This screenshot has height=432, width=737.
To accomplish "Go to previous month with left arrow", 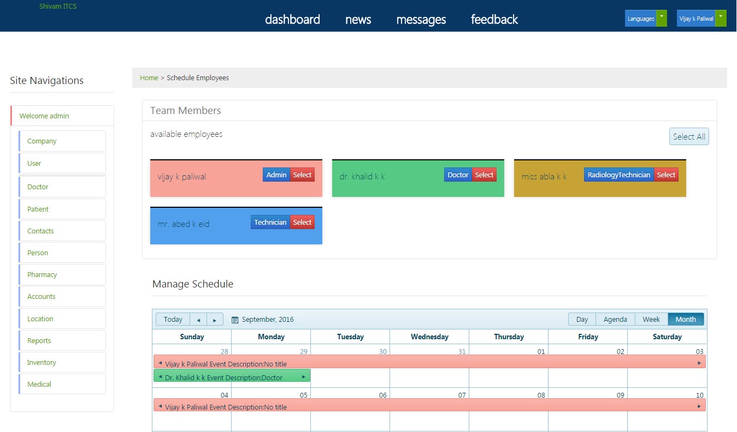I will (x=198, y=320).
